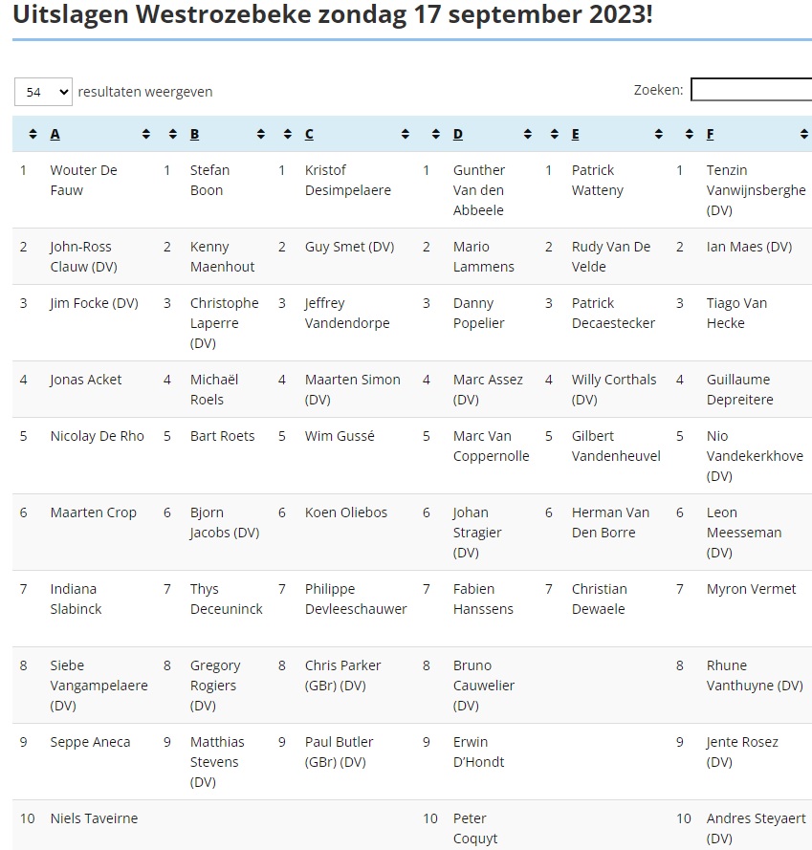This screenshot has width=812, height=850.
Task: Click the column D header label
Action: pyautogui.click(x=458, y=135)
